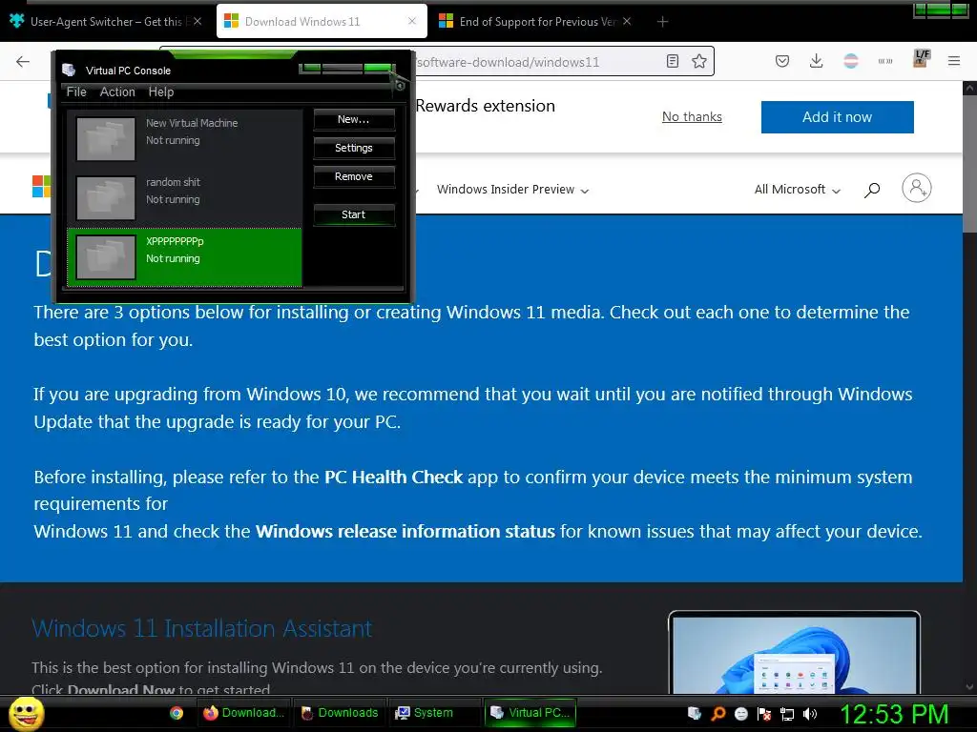Screen dimensions: 977x732
Task: Select the 'random shit' virtual machine
Action: click(184, 198)
